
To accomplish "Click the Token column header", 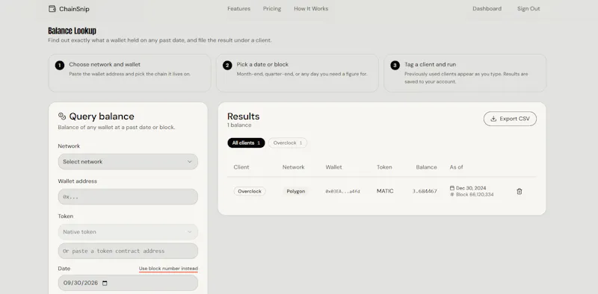I will coord(384,167).
